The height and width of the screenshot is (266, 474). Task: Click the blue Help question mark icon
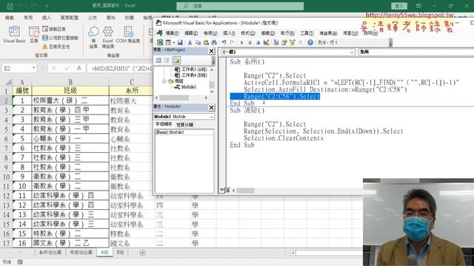tap(310, 43)
